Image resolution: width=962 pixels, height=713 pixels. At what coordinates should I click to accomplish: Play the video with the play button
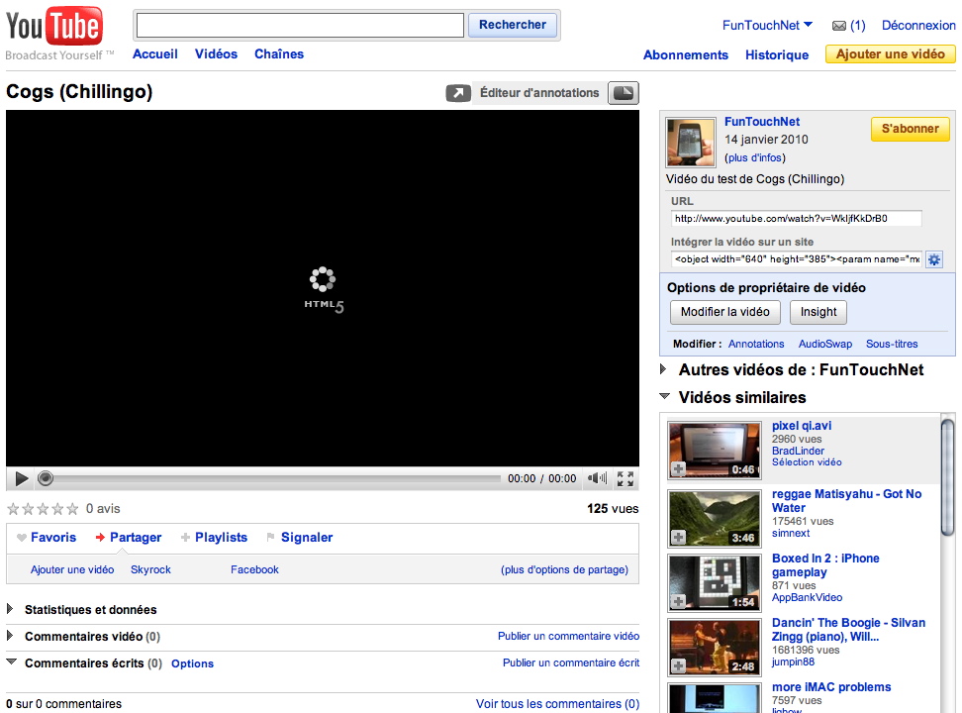pos(22,478)
